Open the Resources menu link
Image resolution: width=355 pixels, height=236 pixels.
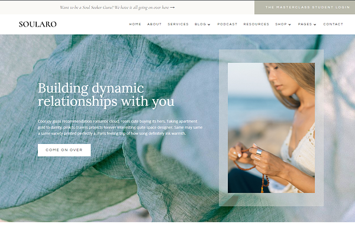pos(256,24)
